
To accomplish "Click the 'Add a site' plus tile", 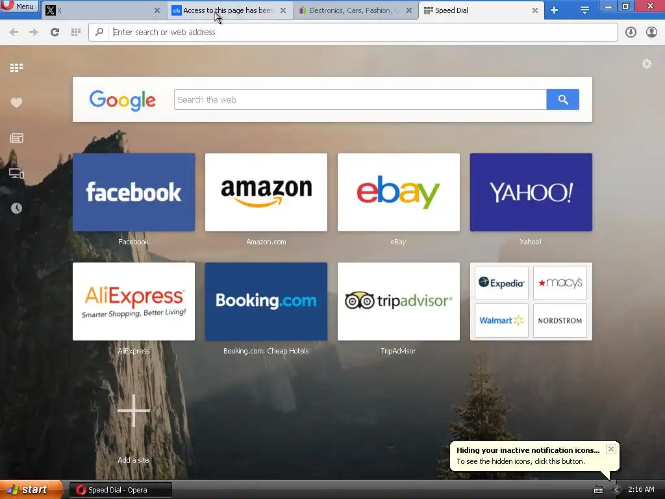I will click(134, 411).
